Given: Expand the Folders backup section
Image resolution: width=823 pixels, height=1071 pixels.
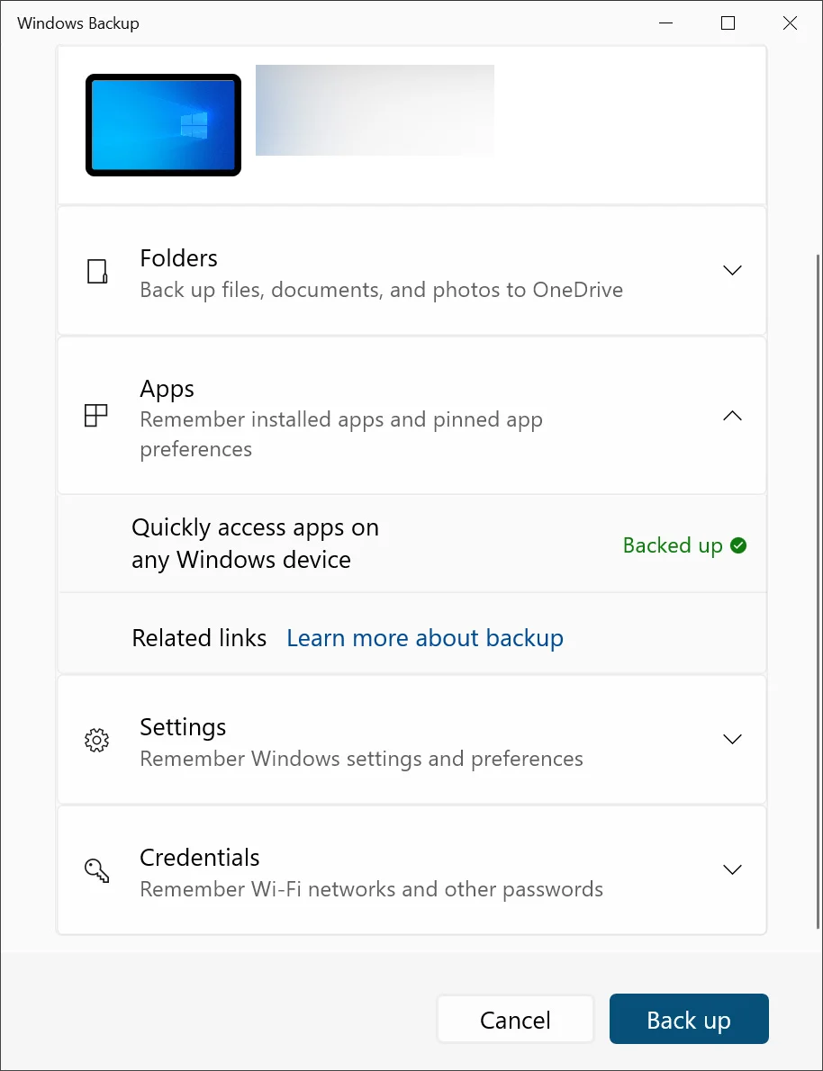Looking at the screenshot, I should point(732,270).
